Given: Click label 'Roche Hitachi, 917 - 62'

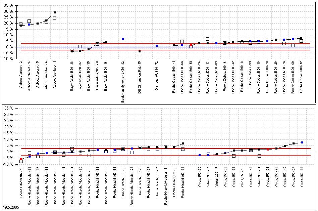Looking at the screenshot, I should pyautogui.click(x=97, y=182).
